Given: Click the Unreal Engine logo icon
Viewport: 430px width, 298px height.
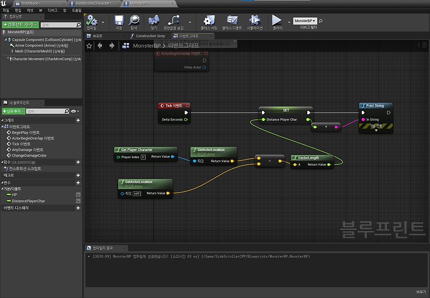Looking at the screenshot, I should (x=3, y=3).
